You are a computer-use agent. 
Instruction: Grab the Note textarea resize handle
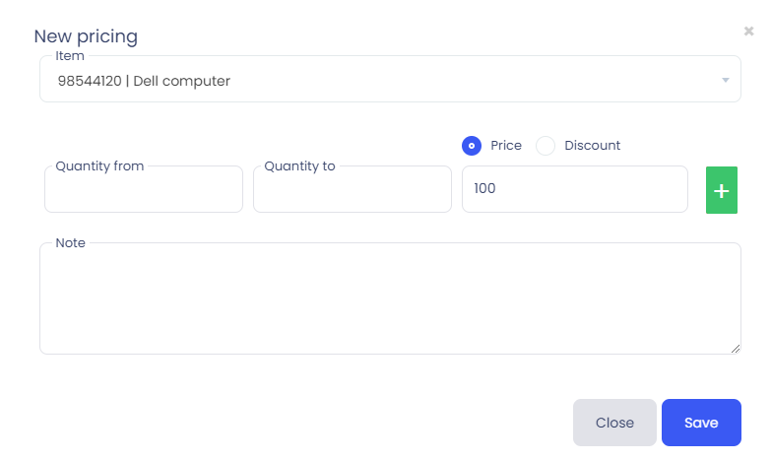[736, 349]
